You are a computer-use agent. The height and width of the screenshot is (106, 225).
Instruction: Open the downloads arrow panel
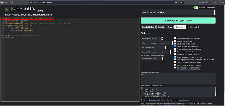[x=200, y=3]
